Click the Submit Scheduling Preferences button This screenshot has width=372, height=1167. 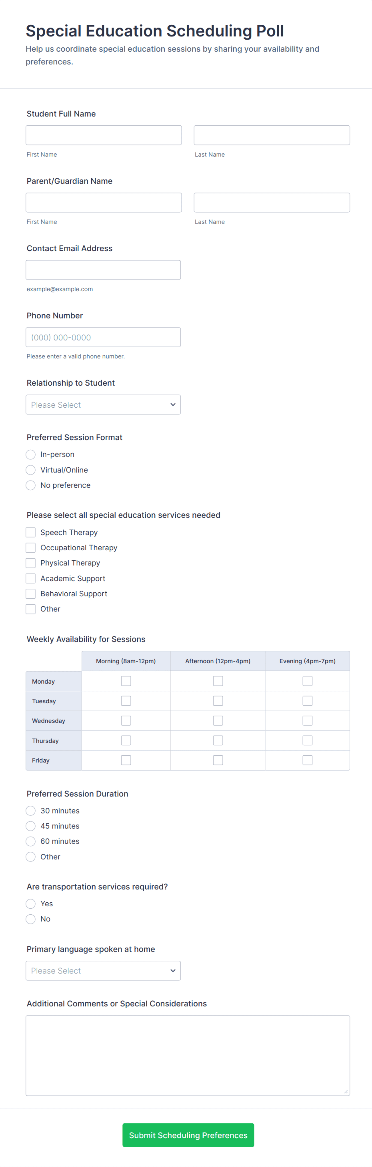pyautogui.click(x=188, y=1135)
